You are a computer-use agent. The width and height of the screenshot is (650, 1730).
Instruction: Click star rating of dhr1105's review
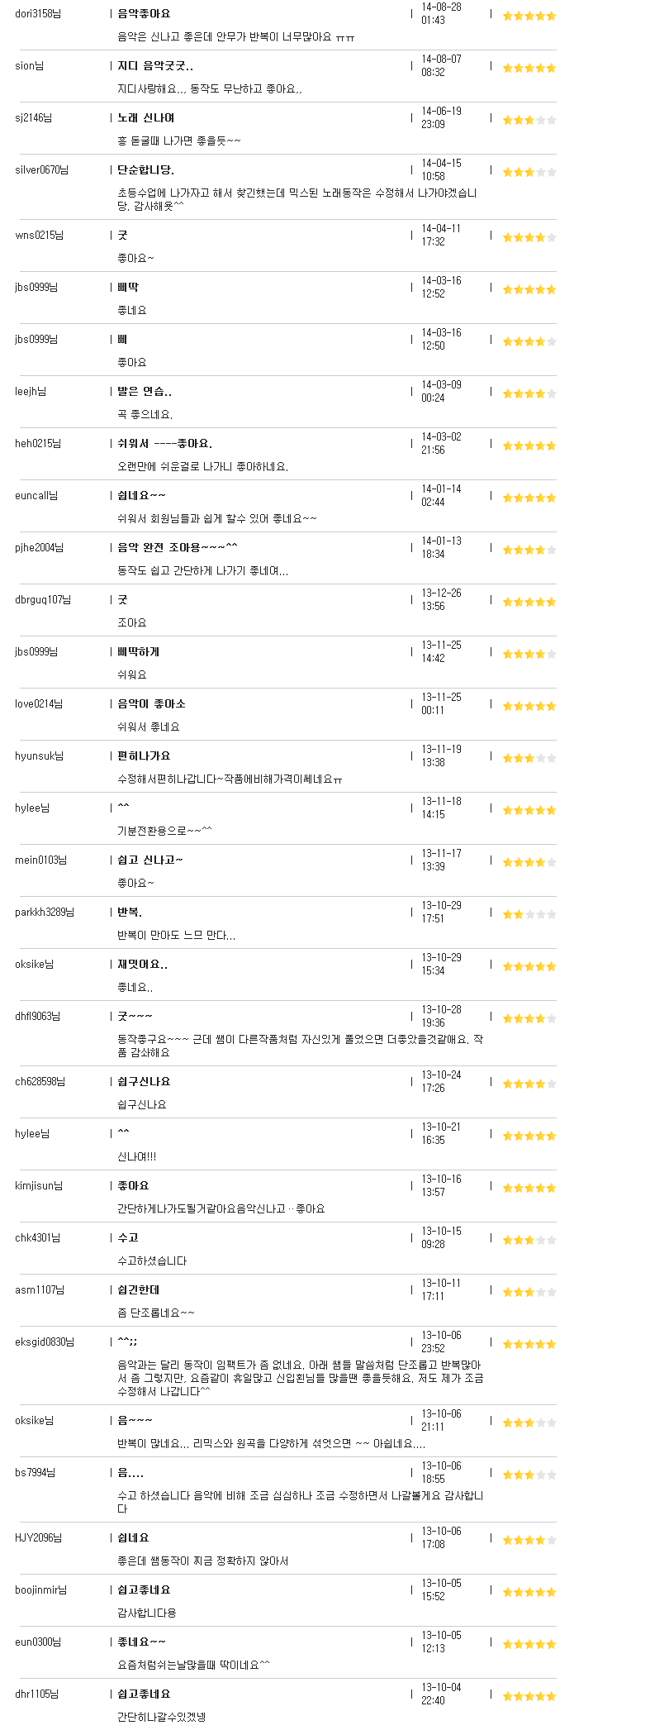point(529,1696)
